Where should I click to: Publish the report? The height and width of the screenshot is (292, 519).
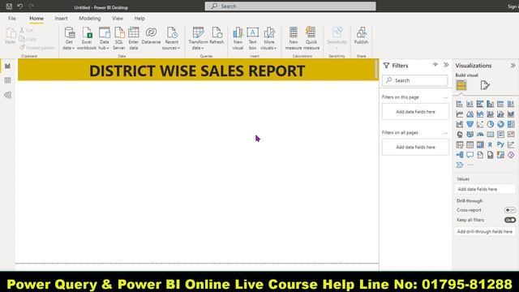(x=361, y=36)
